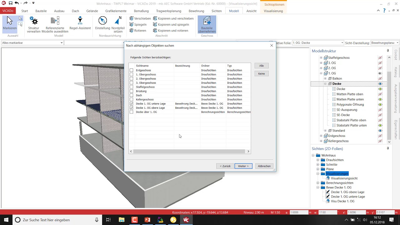Collapse the Bewe Decke 1. OG folder
This screenshot has height=225, width=400.
[318, 187]
